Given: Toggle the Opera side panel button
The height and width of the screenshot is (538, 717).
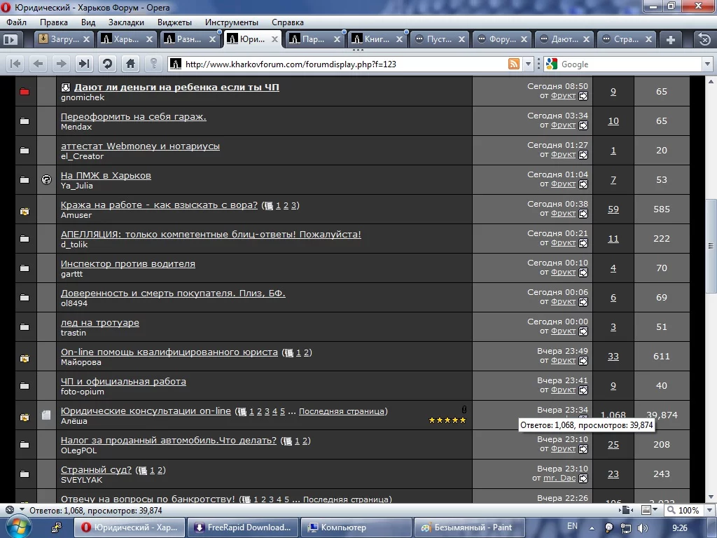Looking at the screenshot, I should click(x=10, y=40).
